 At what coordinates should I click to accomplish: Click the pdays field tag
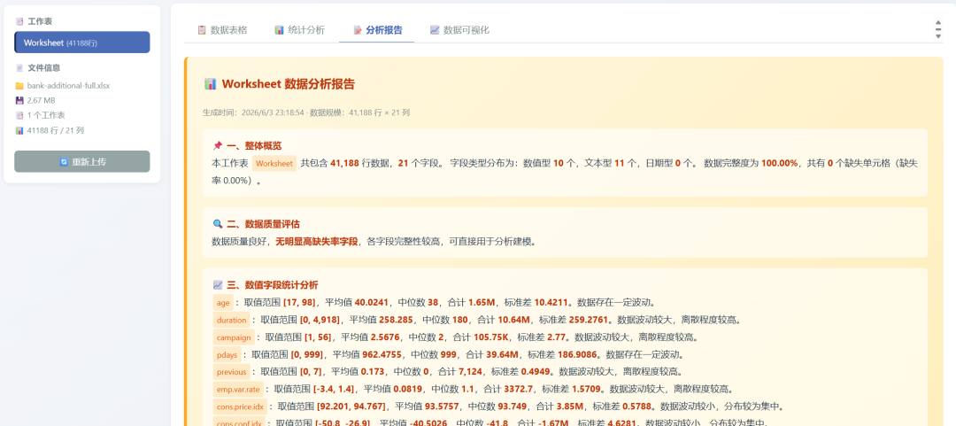(227, 354)
